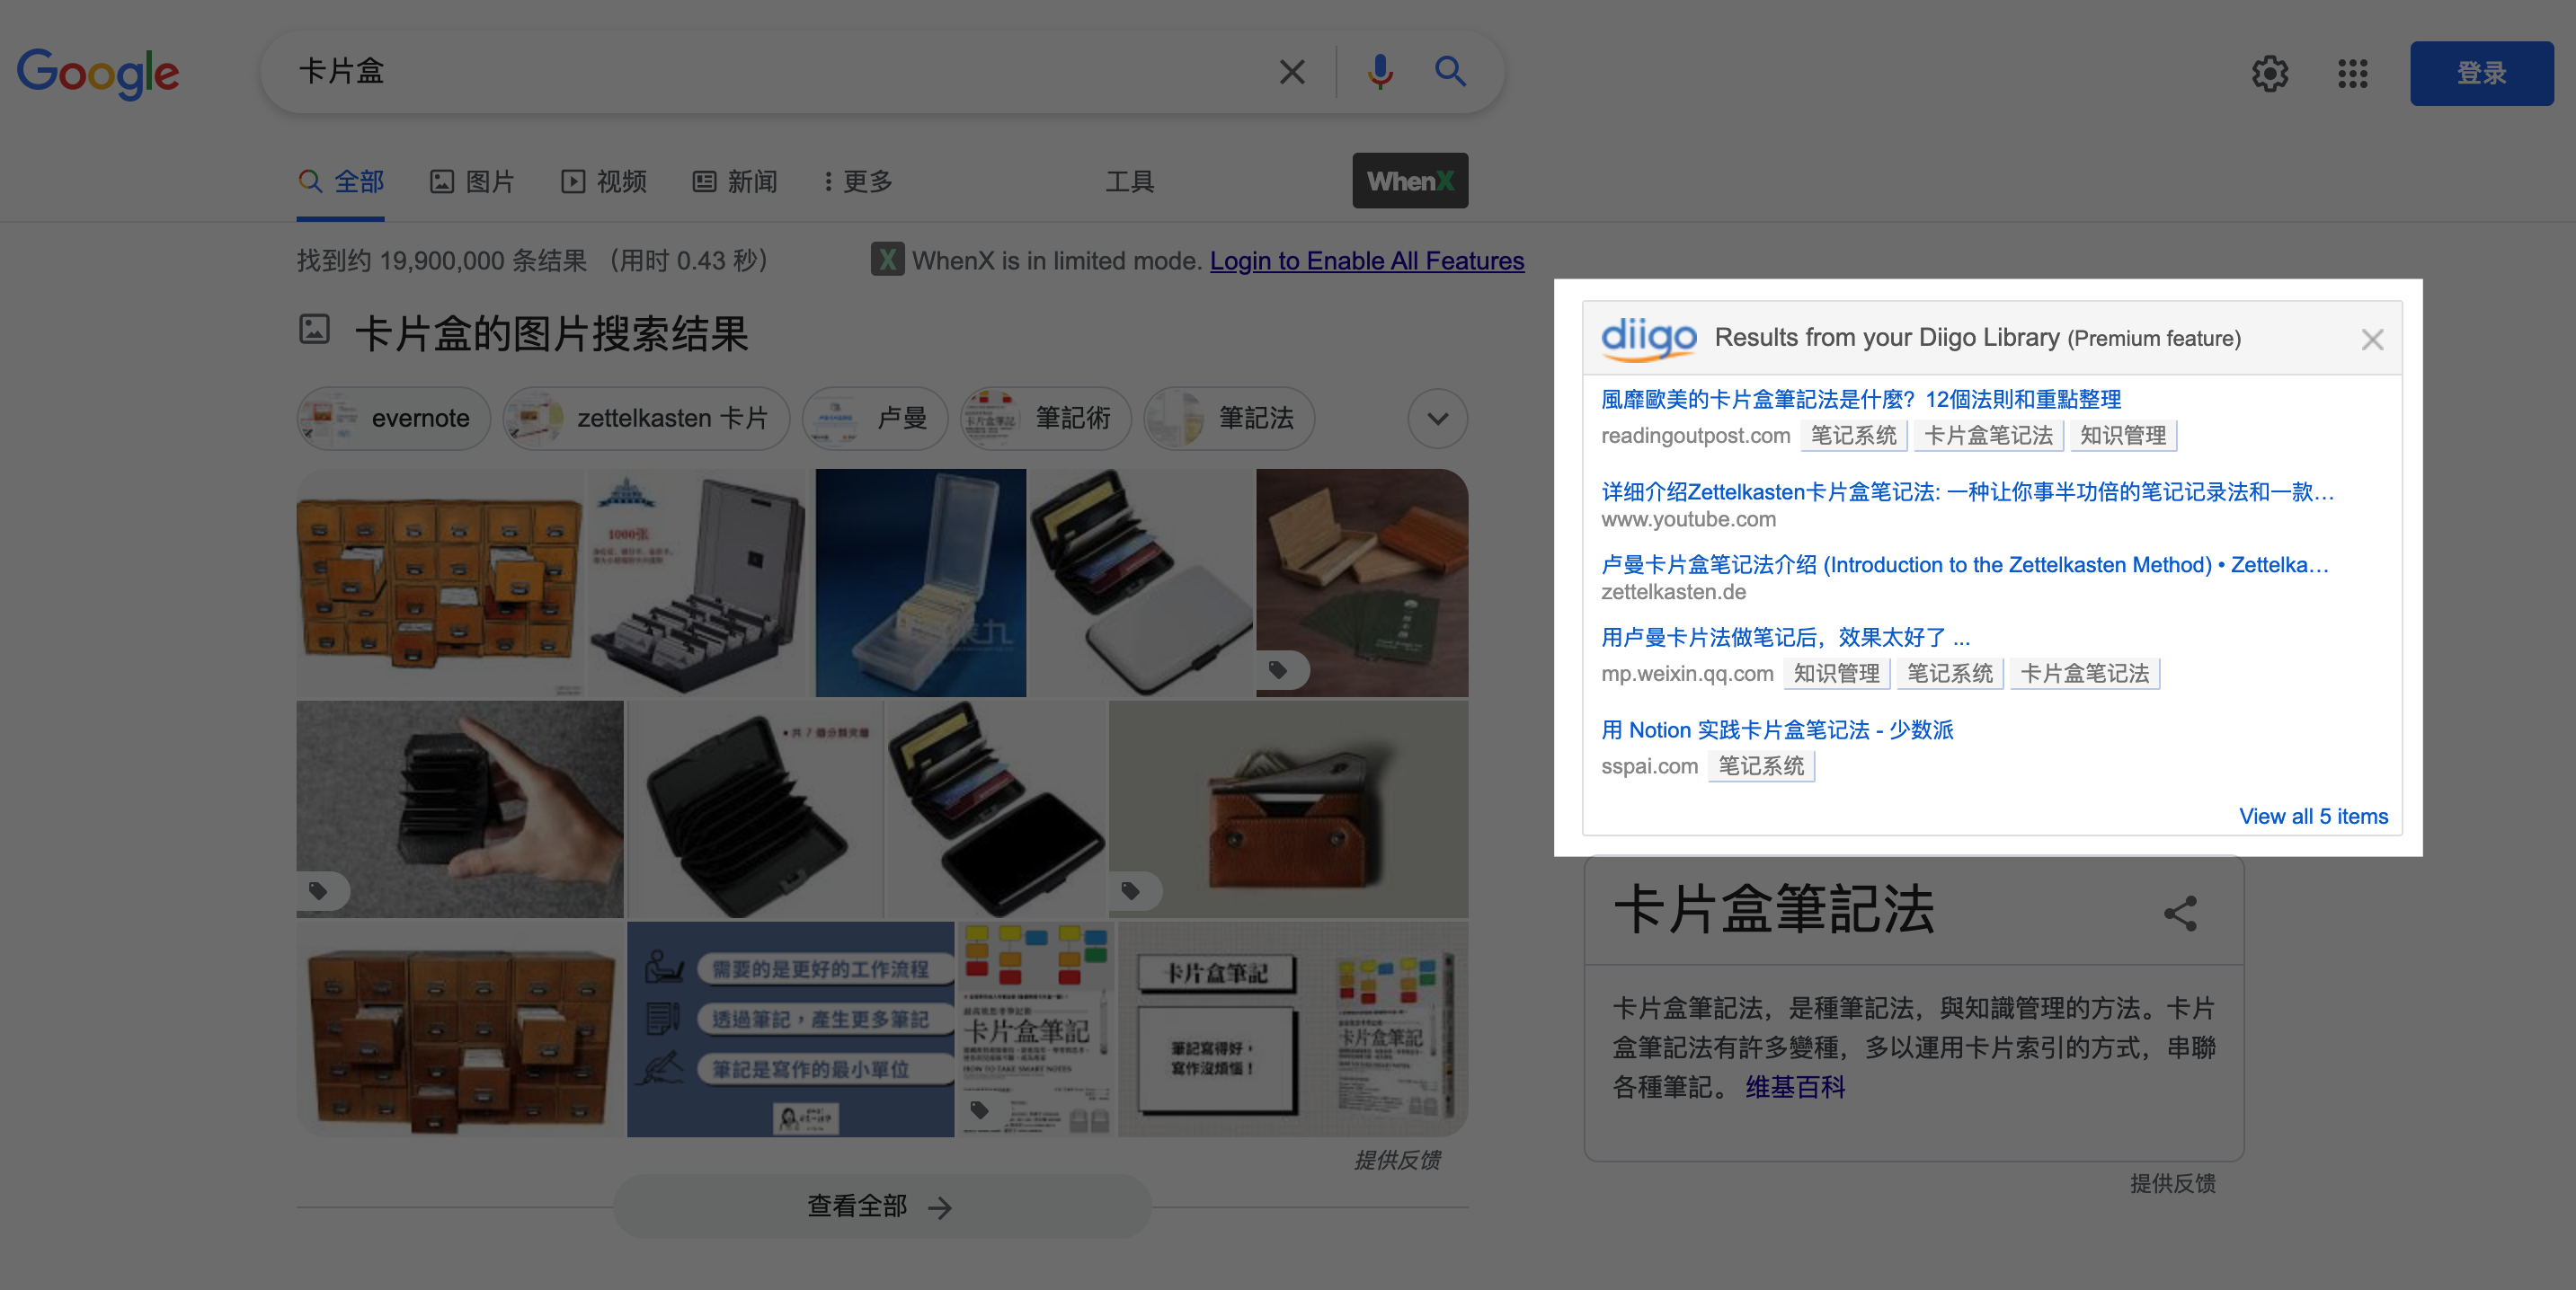Open the 工具 search tools options
The height and width of the screenshot is (1290, 2576).
(1129, 181)
